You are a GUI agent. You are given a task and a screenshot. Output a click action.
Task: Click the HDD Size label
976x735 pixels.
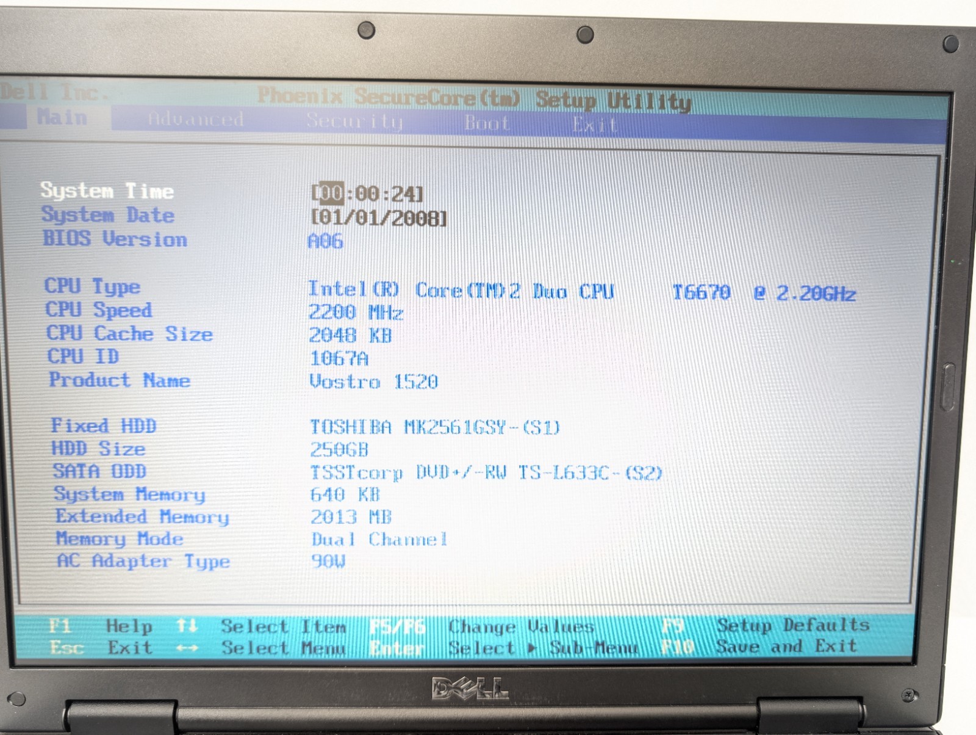pyautogui.click(x=98, y=448)
